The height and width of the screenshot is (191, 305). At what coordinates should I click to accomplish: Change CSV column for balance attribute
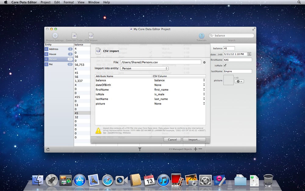tap(179, 80)
